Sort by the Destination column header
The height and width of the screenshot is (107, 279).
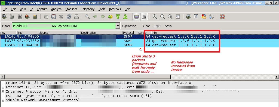[x=102, y=33]
